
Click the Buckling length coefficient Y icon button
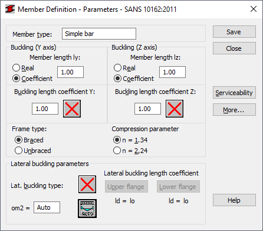72,109
